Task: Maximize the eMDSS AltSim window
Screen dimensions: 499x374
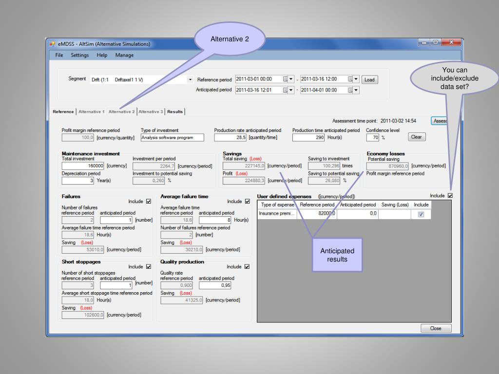Action: [436, 42]
